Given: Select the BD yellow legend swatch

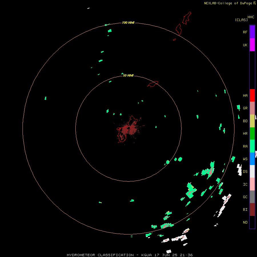Looking at the screenshot, I should (x=252, y=121).
